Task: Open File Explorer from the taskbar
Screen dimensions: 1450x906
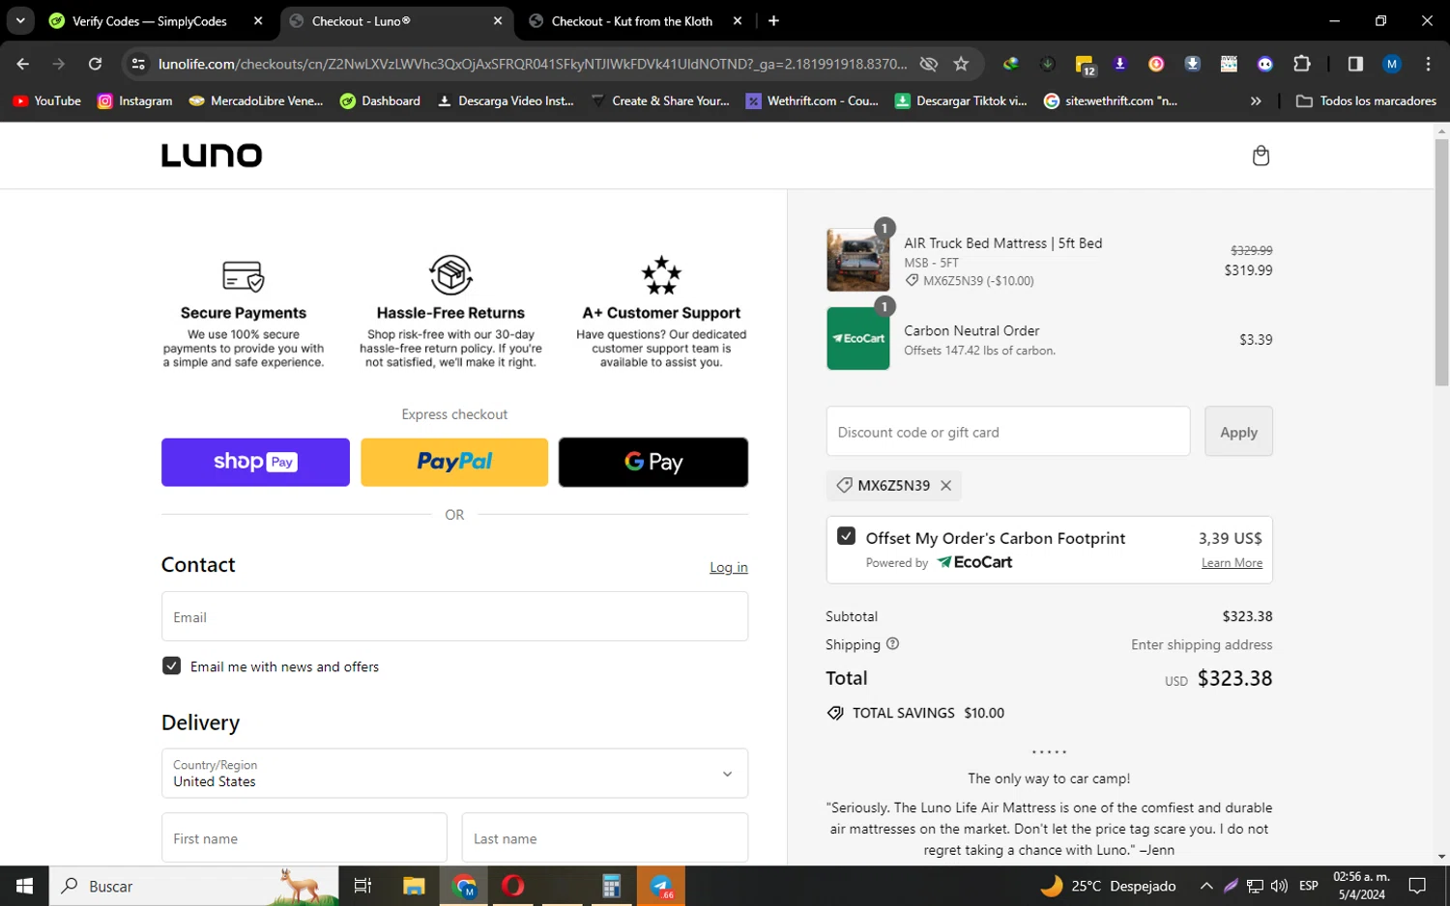Action: click(x=414, y=886)
